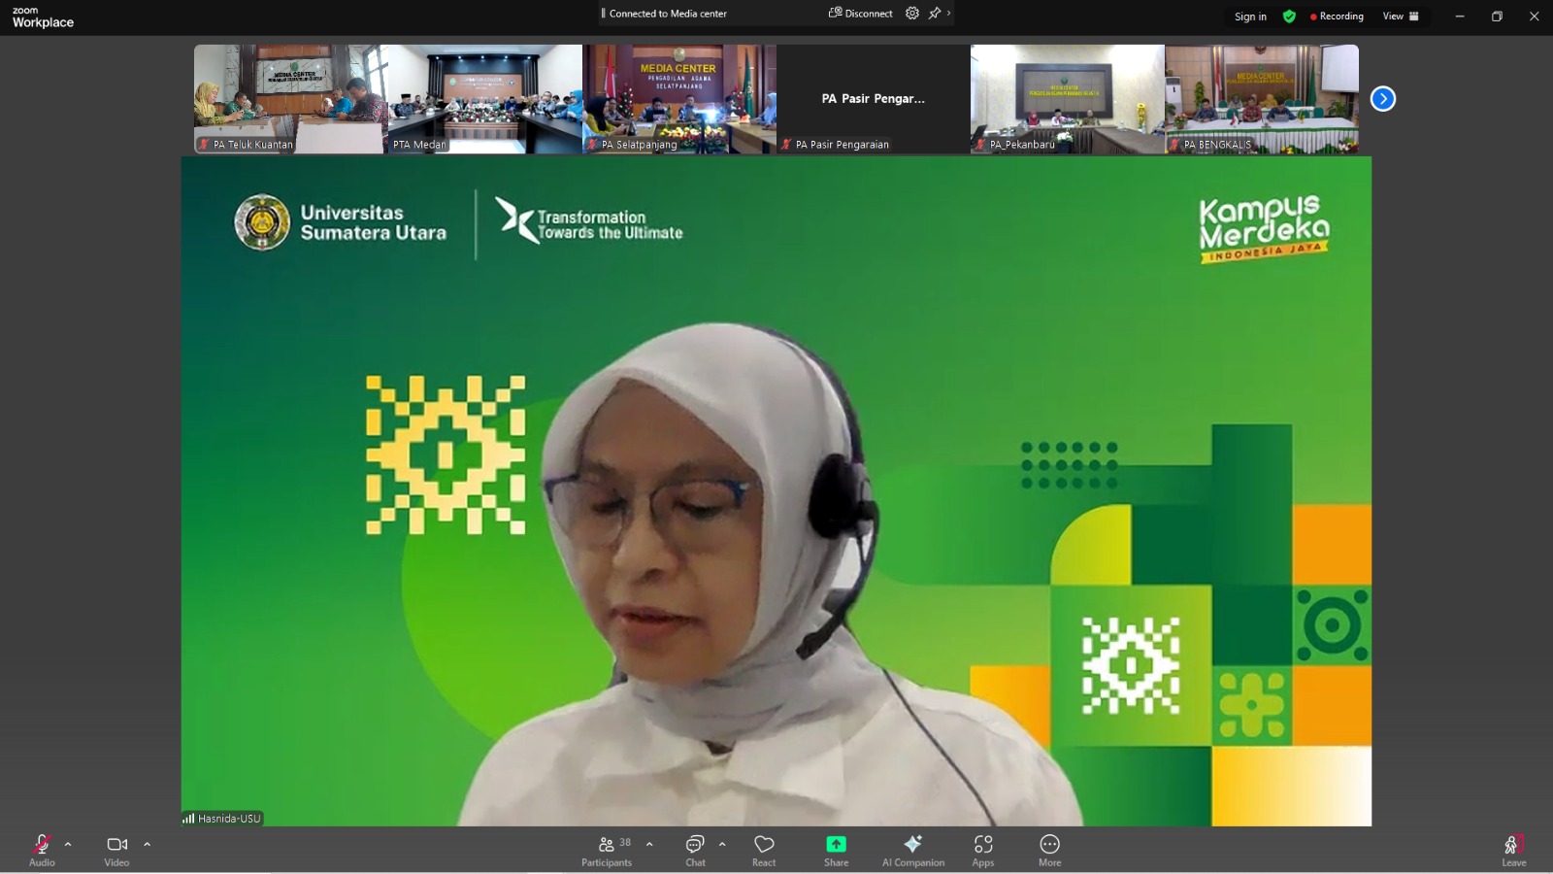
Task: Select the PA BENGKALIS video thumbnail
Action: (1262, 99)
